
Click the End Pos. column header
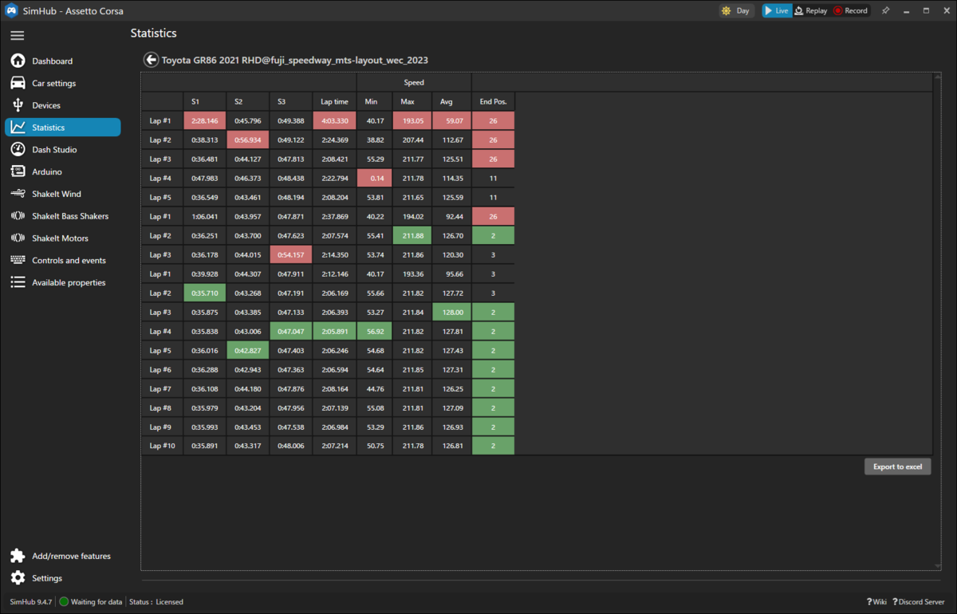[x=493, y=102]
